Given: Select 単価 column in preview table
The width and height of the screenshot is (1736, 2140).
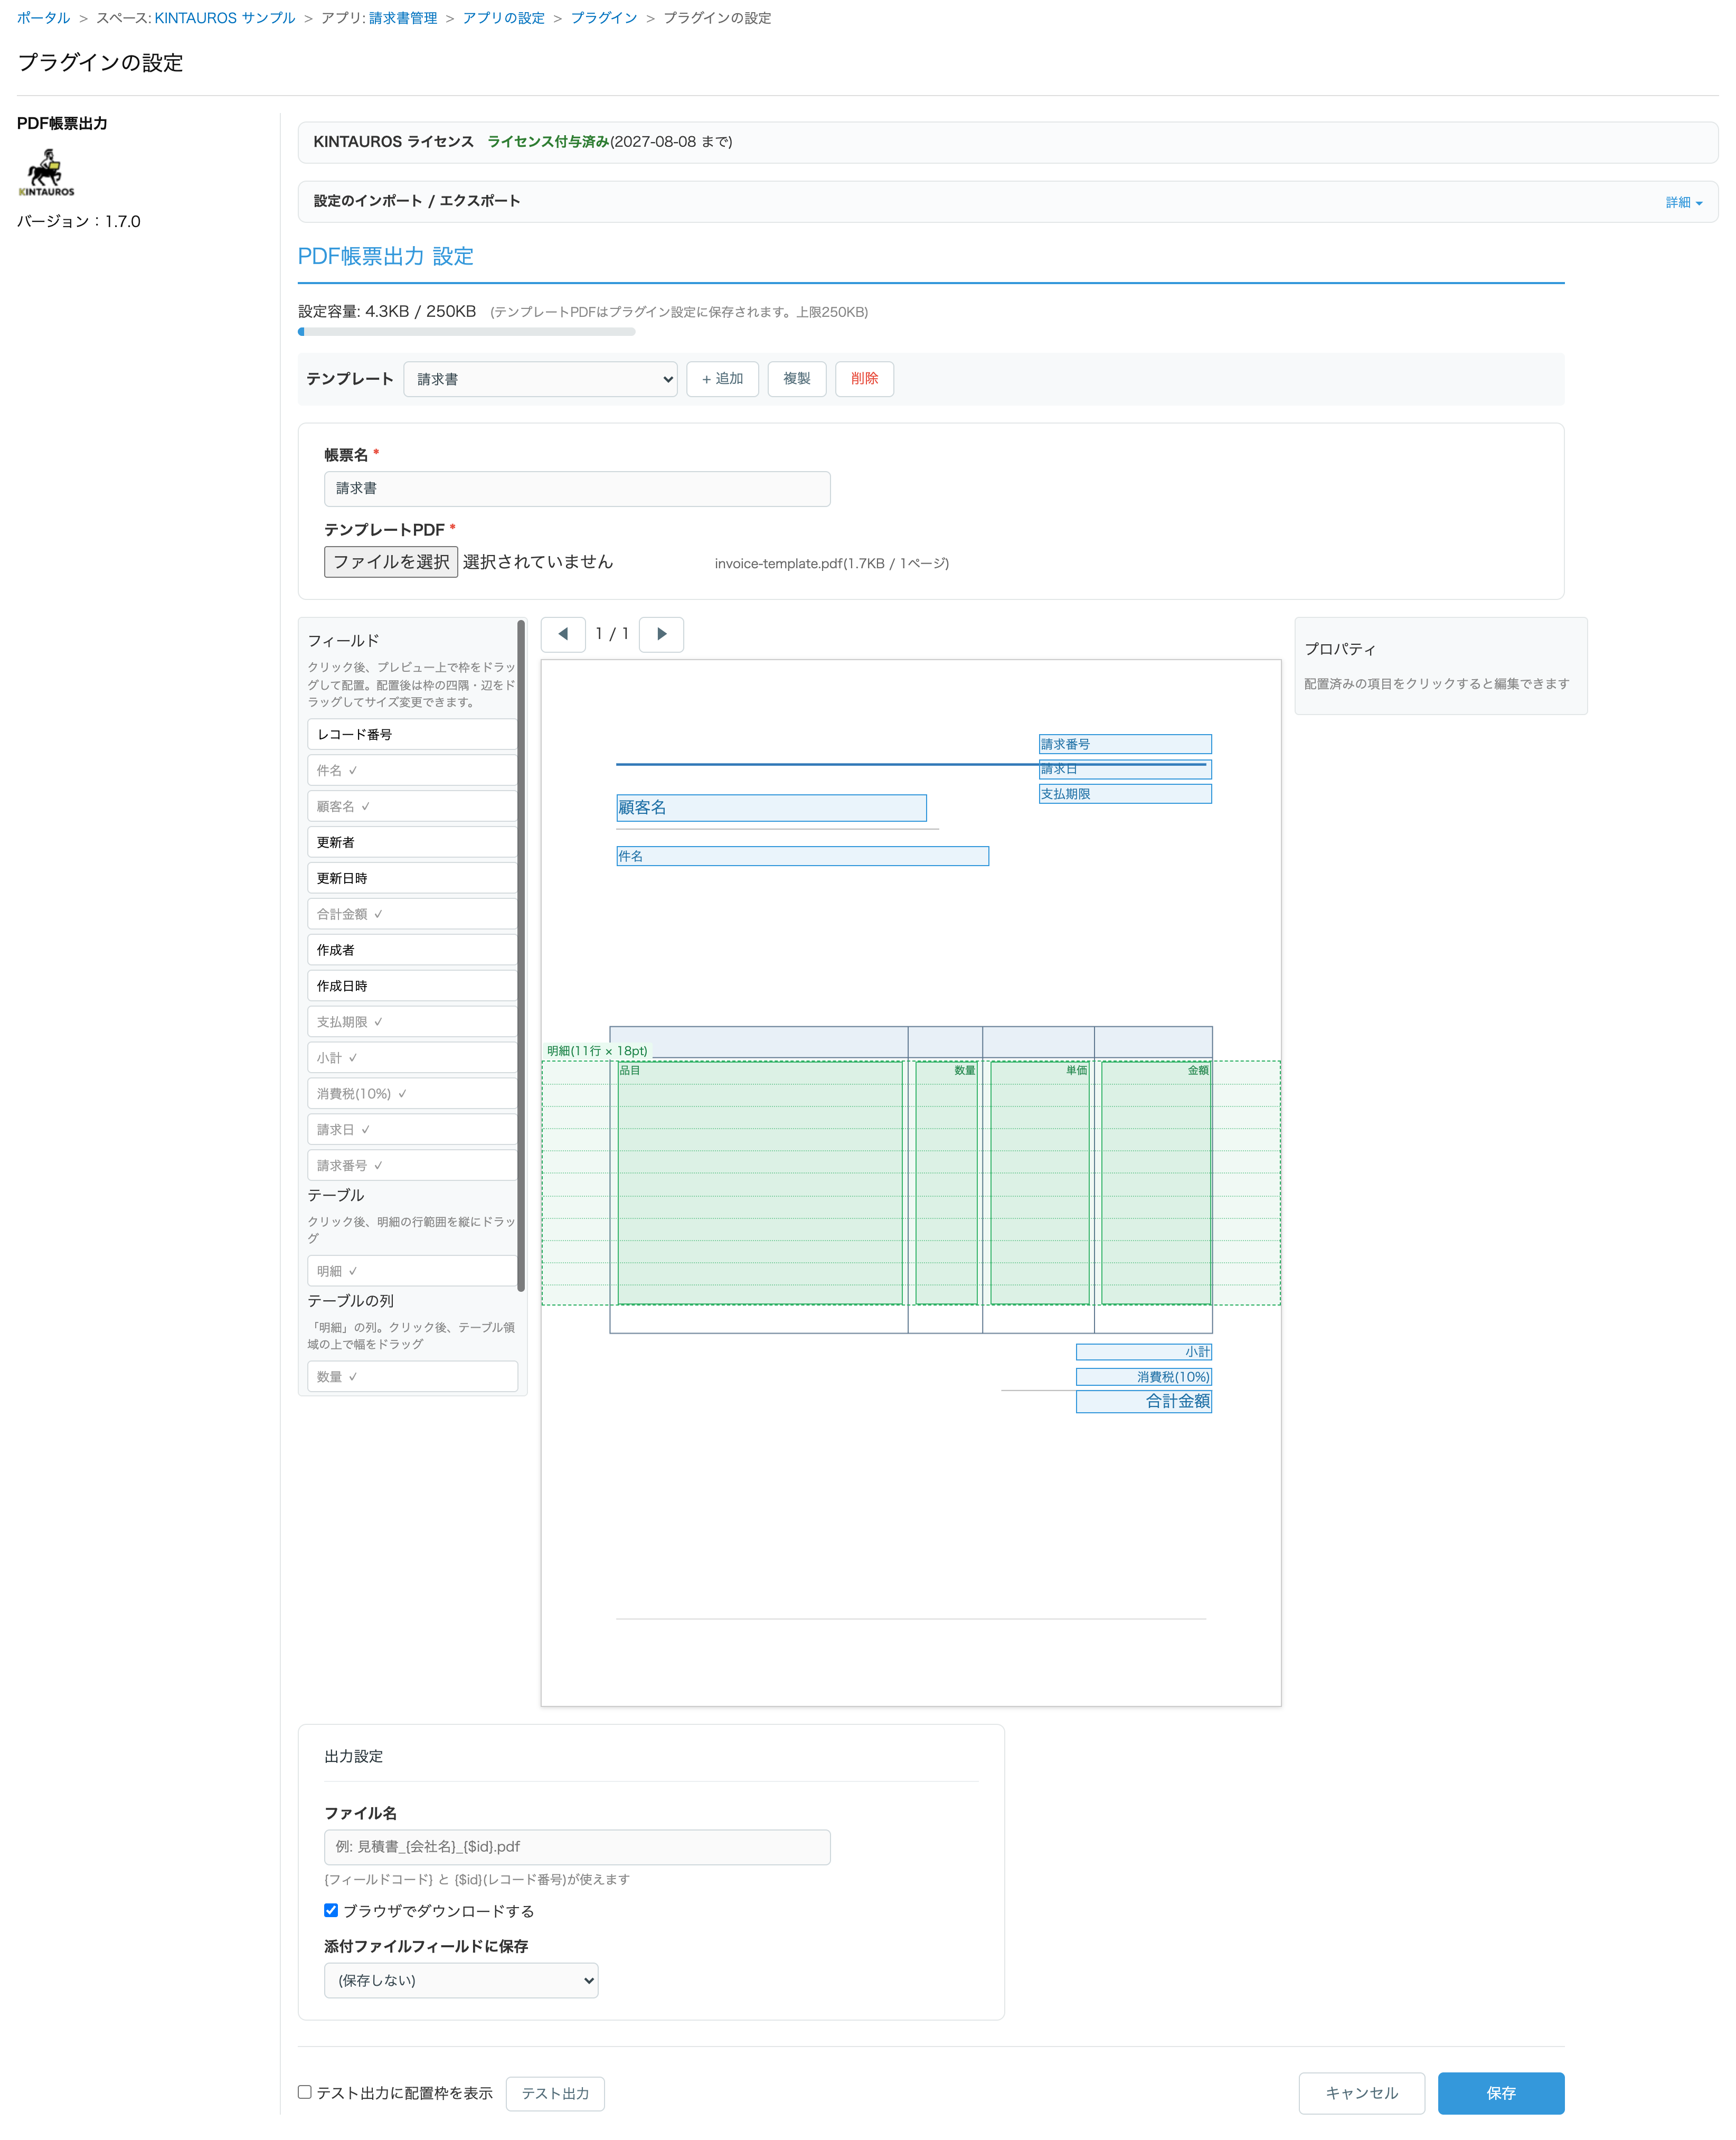Looking at the screenshot, I should [1040, 1182].
